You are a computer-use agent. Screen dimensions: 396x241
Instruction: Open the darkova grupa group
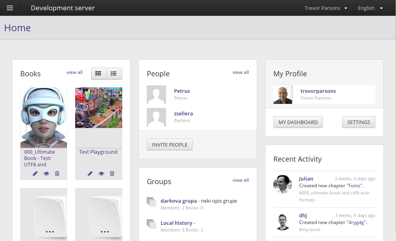179,201
